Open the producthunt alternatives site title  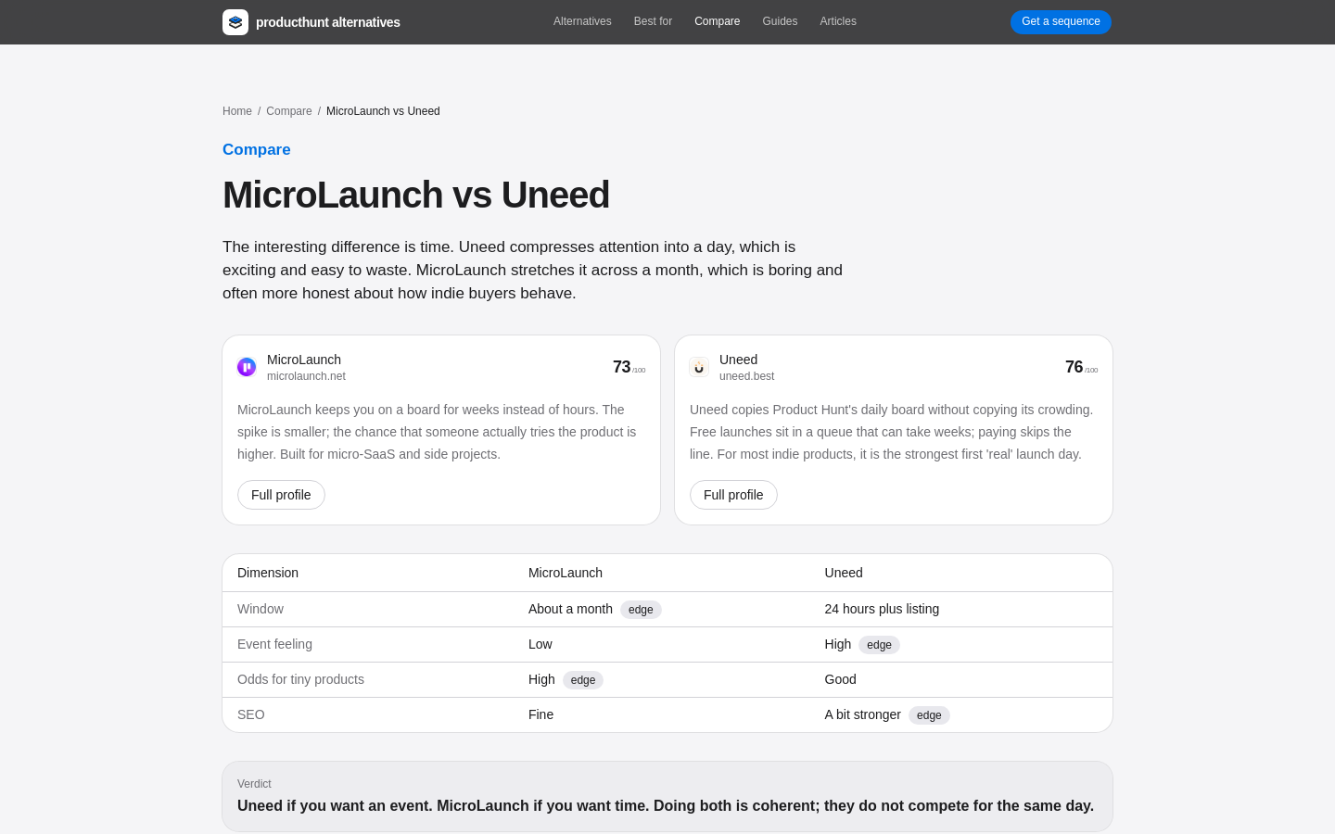coord(328,22)
